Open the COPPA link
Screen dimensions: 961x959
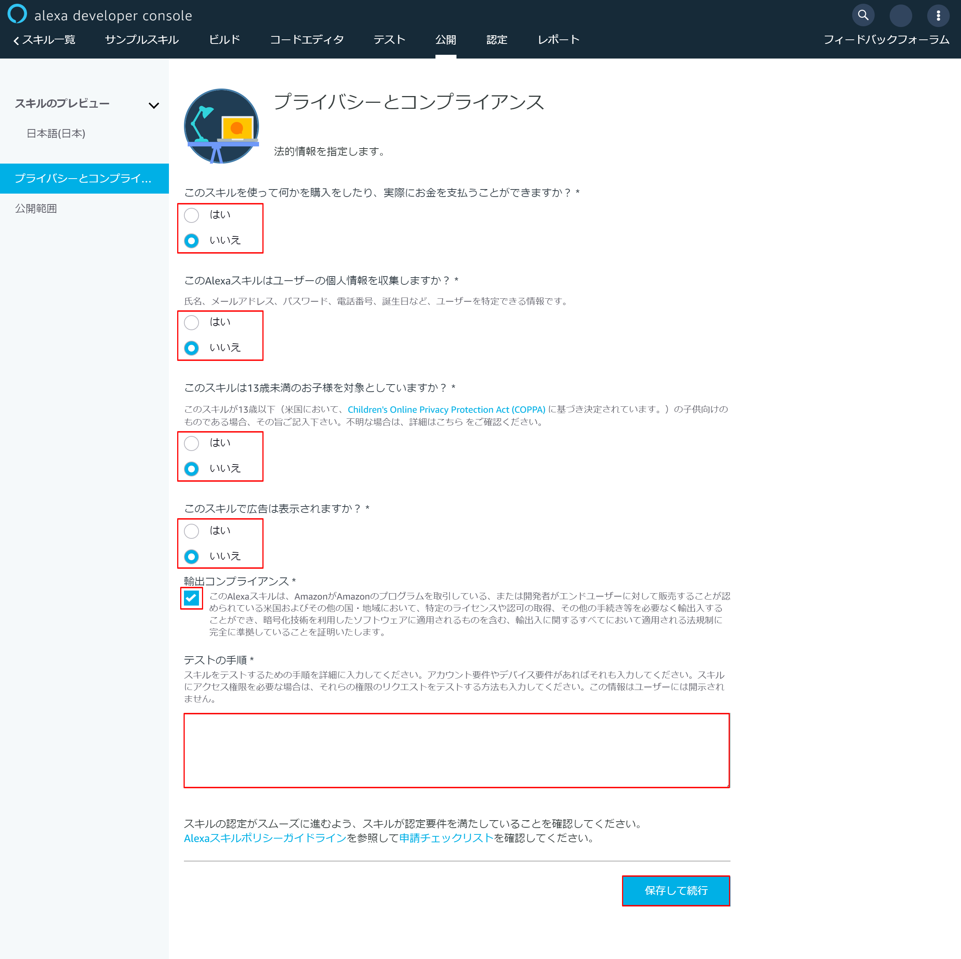click(x=446, y=410)
